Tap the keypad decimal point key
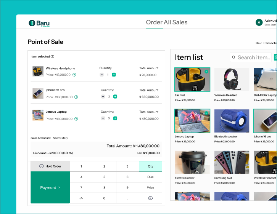 coord(127,198)
